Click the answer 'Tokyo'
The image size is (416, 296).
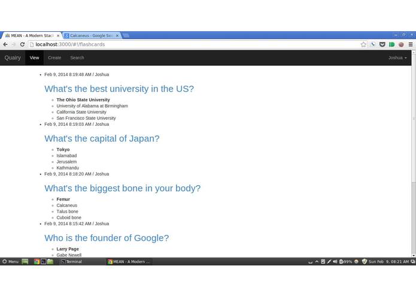63,149
